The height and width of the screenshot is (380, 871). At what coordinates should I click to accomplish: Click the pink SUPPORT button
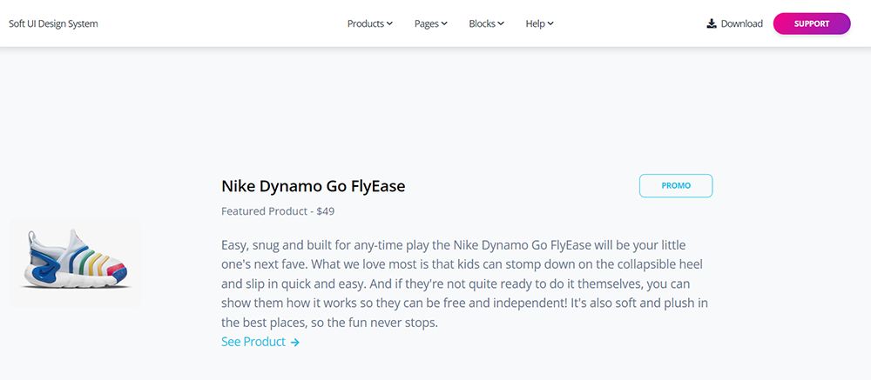(x=812, y=23)
